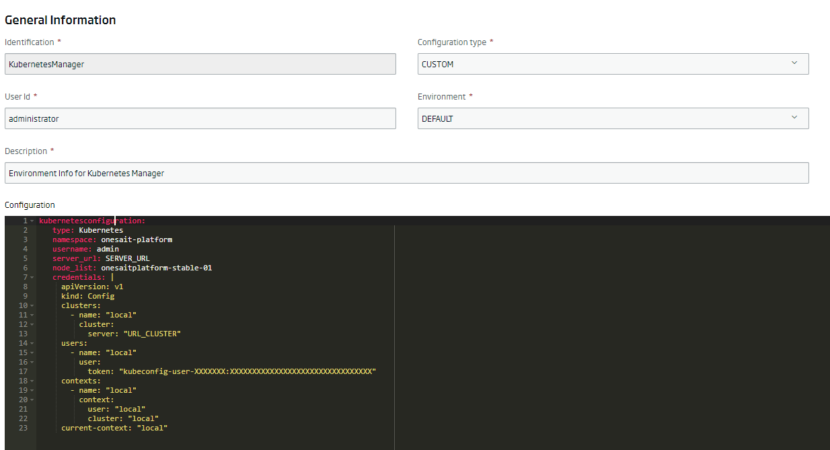The image size is (830, 450).
Task: Fold the credentials block on line 7
Action: coord(31,276)
